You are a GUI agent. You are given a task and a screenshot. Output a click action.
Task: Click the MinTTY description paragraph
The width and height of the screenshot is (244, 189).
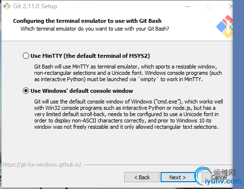(128, 73)
